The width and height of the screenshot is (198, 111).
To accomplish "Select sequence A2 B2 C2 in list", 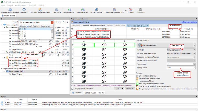I will pos(35,31).
